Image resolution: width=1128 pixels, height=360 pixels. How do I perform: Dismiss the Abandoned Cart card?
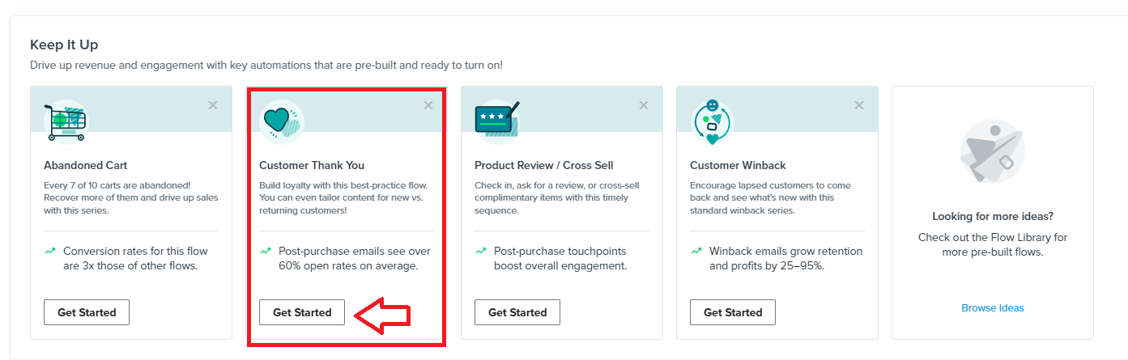tap(213, 105)
